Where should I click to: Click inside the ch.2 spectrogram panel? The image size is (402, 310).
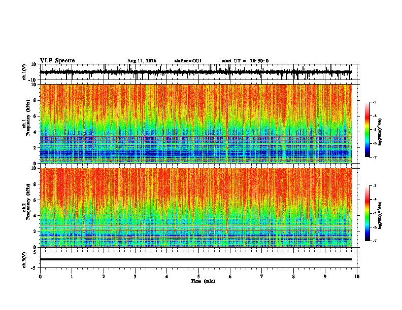(x=195, y=208)
